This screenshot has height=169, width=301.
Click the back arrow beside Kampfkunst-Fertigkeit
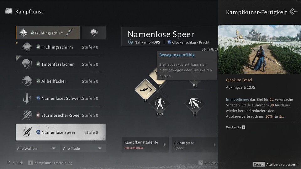pos(293,12)
